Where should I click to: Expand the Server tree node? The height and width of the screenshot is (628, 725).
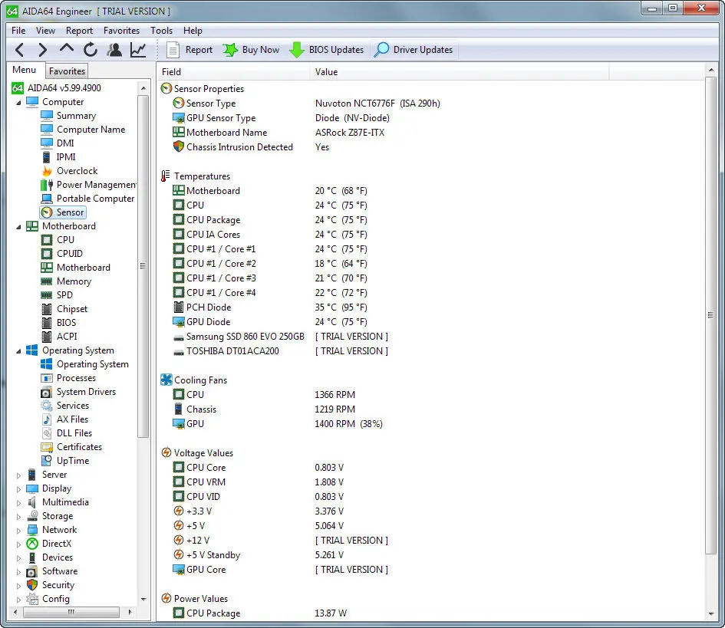pos(18,475)
